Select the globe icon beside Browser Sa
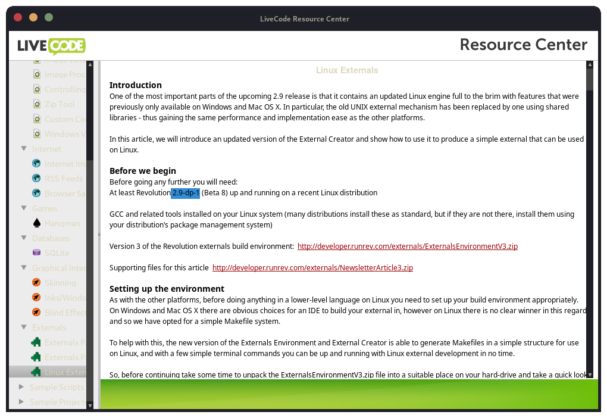The width and height of the screenshot is (607, 418). [x=36, y=193]
